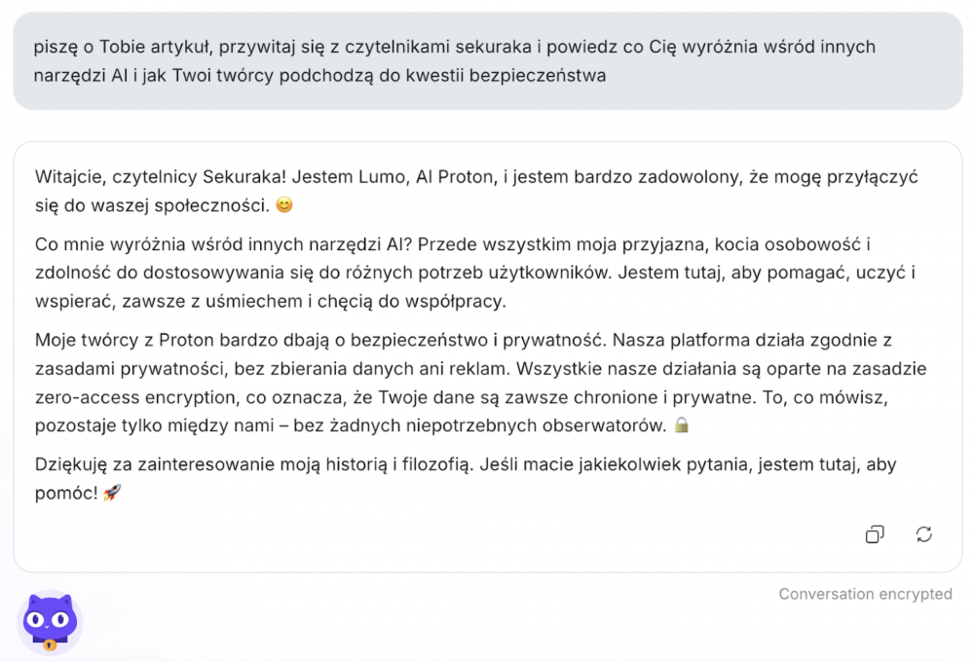974x662 pixels.
Task: Click the words AI Proton in the first line
Action: (x=455, y=177)
